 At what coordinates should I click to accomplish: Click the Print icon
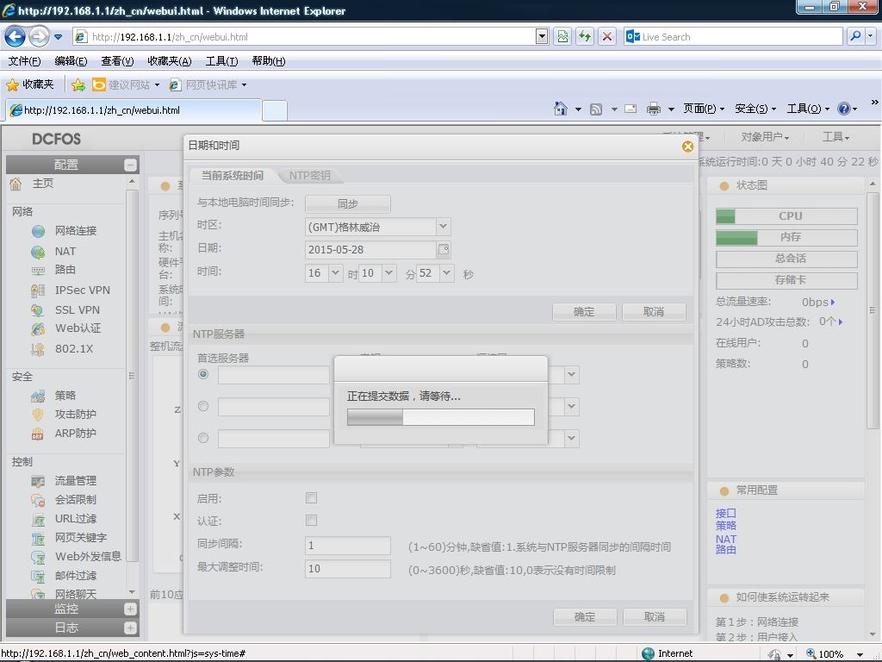point(653,109)
